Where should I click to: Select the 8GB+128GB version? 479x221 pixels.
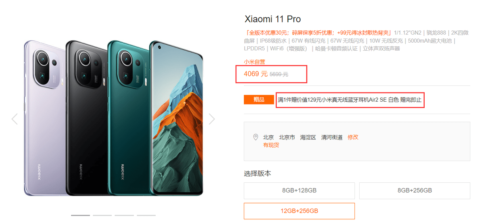[x=299, y=191]
